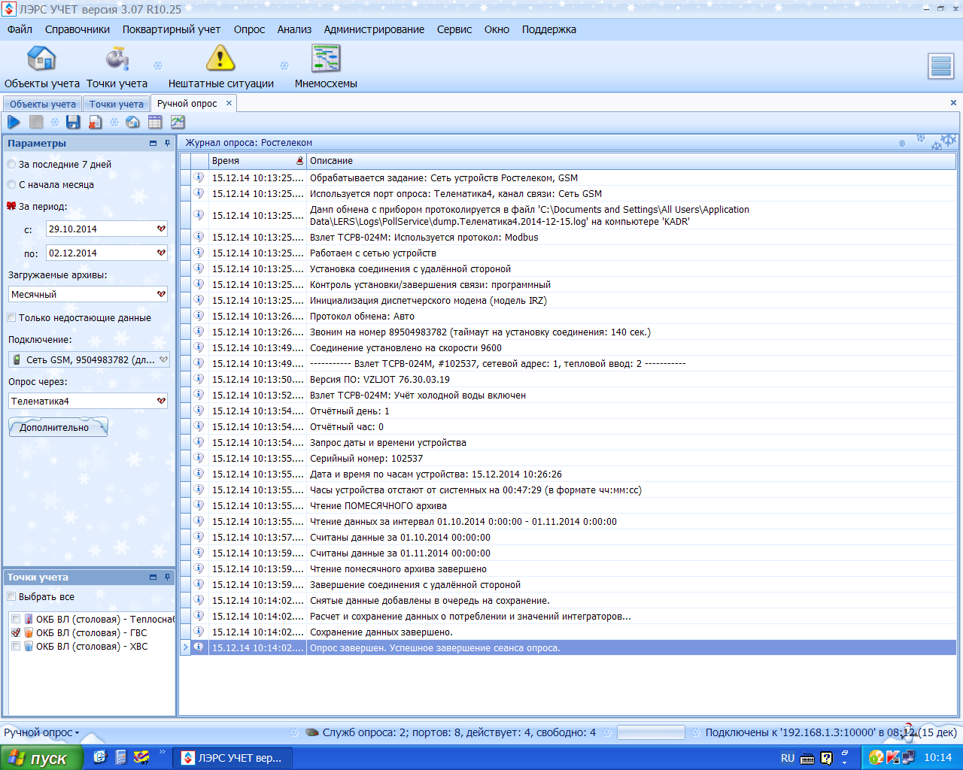Tick the Выбрать все checkbox
The image size is (963, 770).
11,596
